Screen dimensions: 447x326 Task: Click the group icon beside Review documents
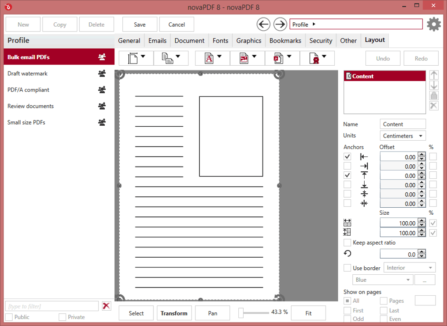pyautogui.click(x=102, y=106)
